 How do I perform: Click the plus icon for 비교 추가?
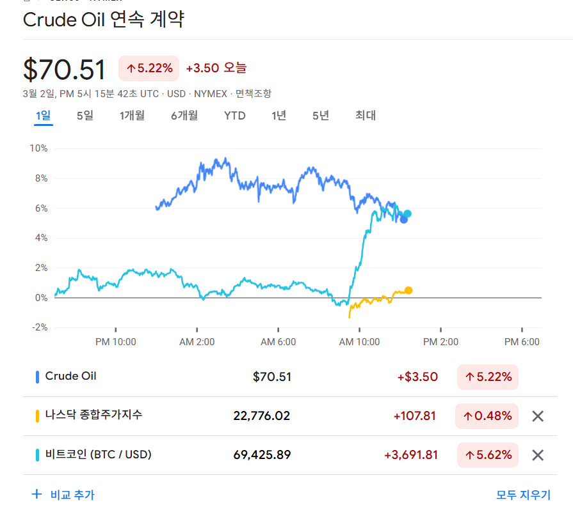(x=37, y=494)
